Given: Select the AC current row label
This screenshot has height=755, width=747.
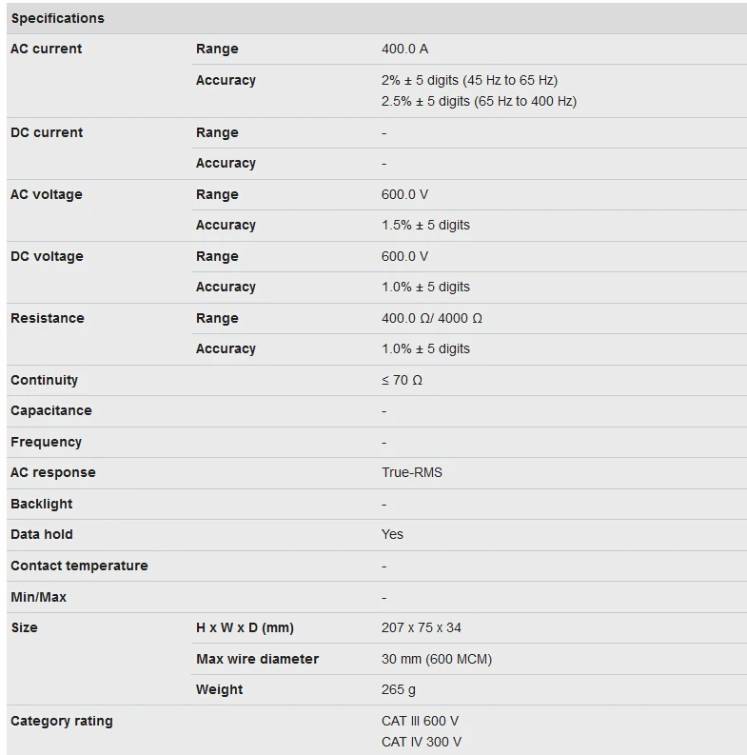Looking at the screenshot, I should (47, 49).
